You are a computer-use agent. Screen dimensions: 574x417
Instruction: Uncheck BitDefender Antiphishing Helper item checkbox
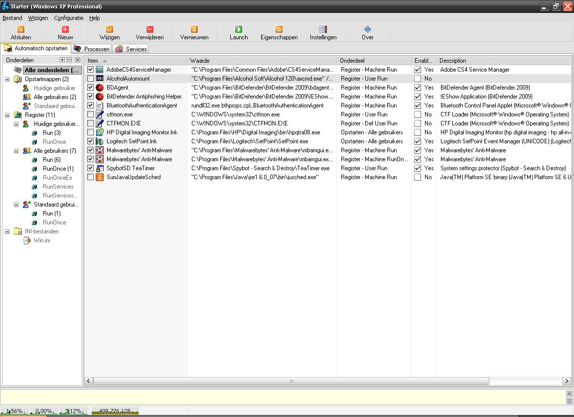pos(90,97)
